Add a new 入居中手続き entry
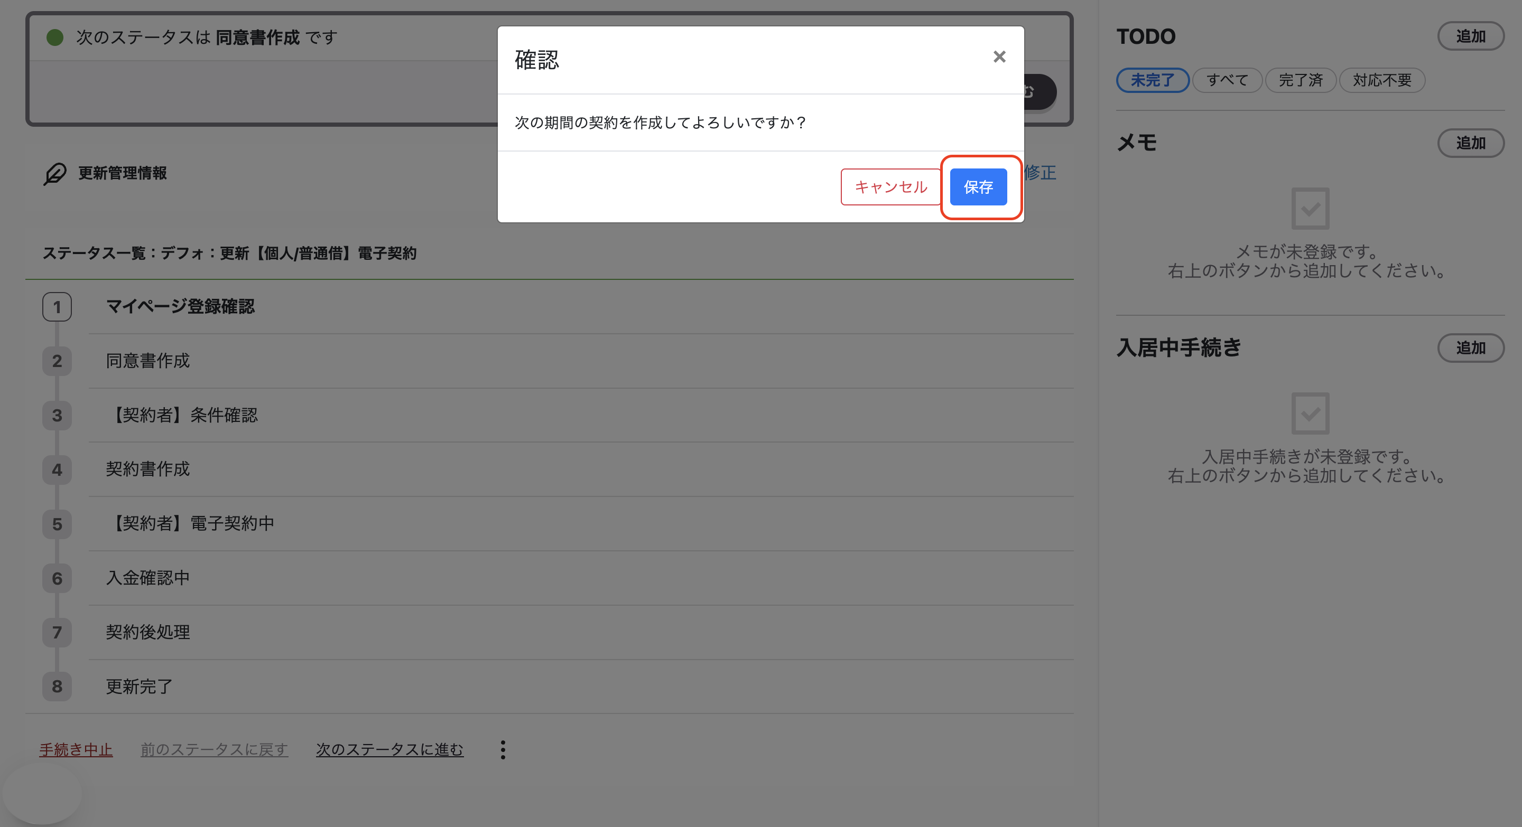Image resolution: width=1522 pixels, height=827 pixels. click(1470, 347)
